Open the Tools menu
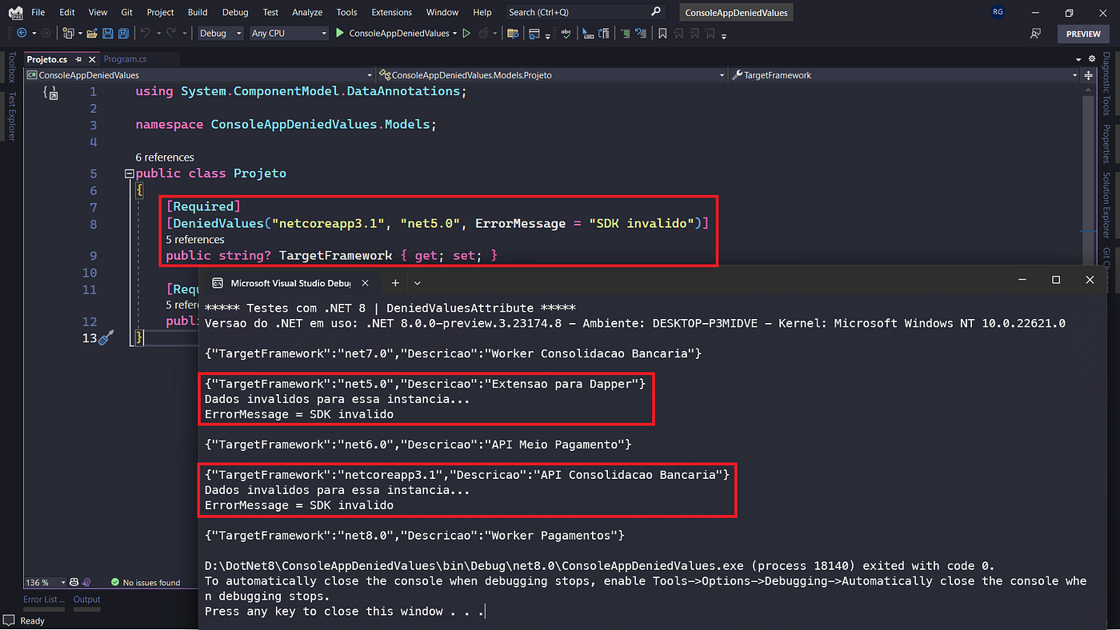Viewport: 1120px width, 630px height. point(346,12)
